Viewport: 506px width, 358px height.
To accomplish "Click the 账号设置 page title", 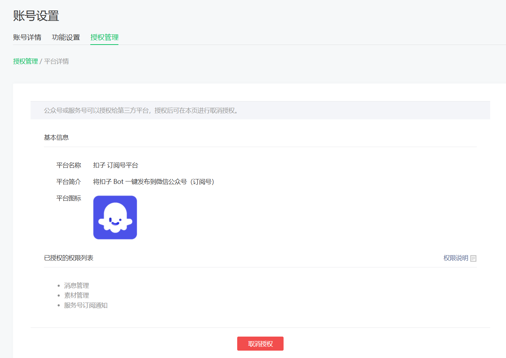I will coord(36,16).
